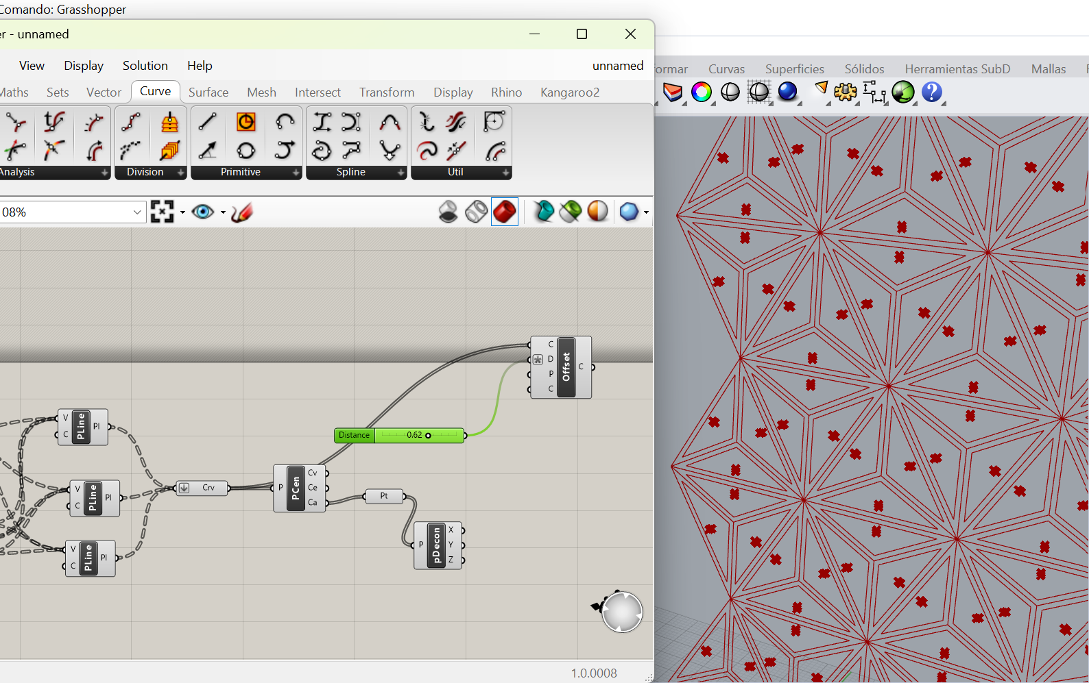This screenshot has height=683, width=1089.
Task: Click the Distance number slider at 0.62
Action: [419, 435]
